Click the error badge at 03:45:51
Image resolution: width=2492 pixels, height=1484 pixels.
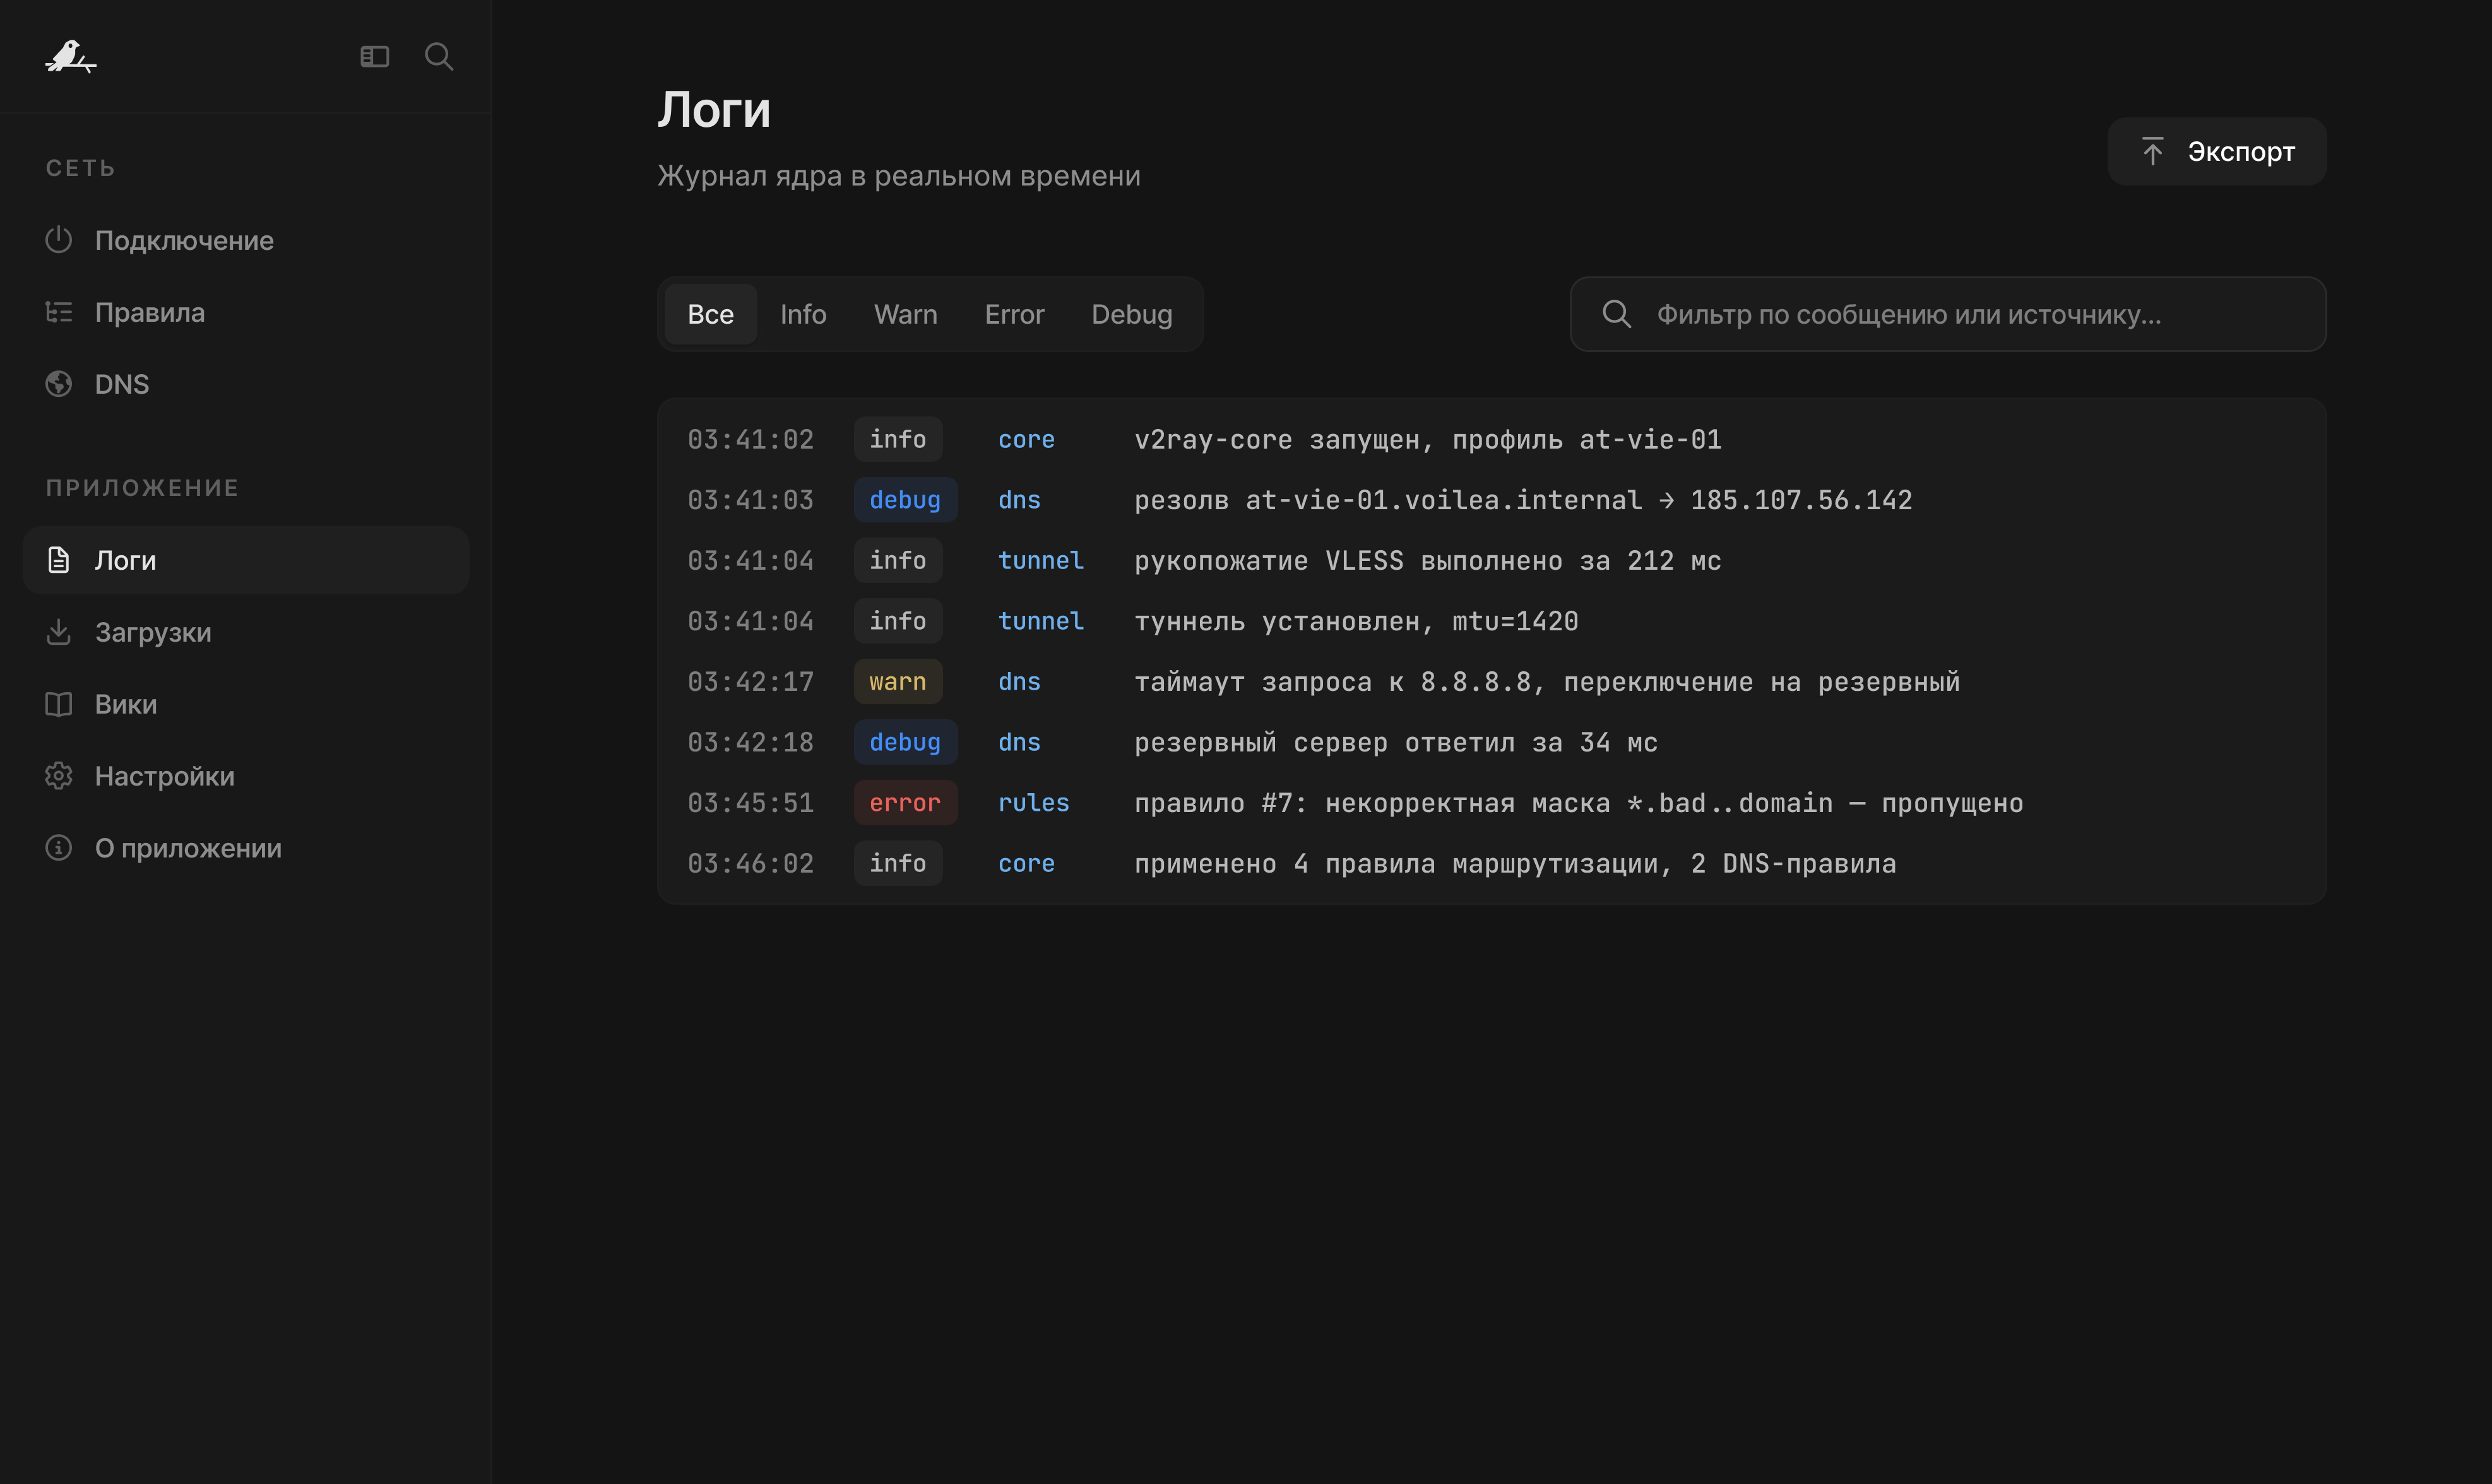(905, 803)
